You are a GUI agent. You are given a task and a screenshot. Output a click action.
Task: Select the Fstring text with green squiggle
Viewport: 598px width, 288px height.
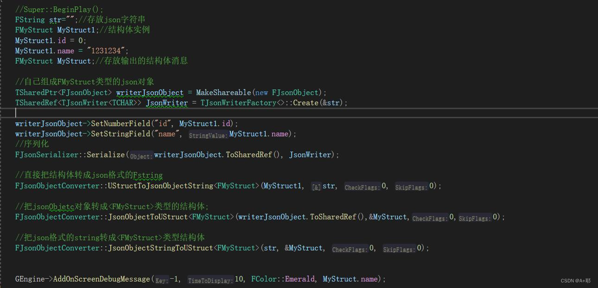coord(148,175)
